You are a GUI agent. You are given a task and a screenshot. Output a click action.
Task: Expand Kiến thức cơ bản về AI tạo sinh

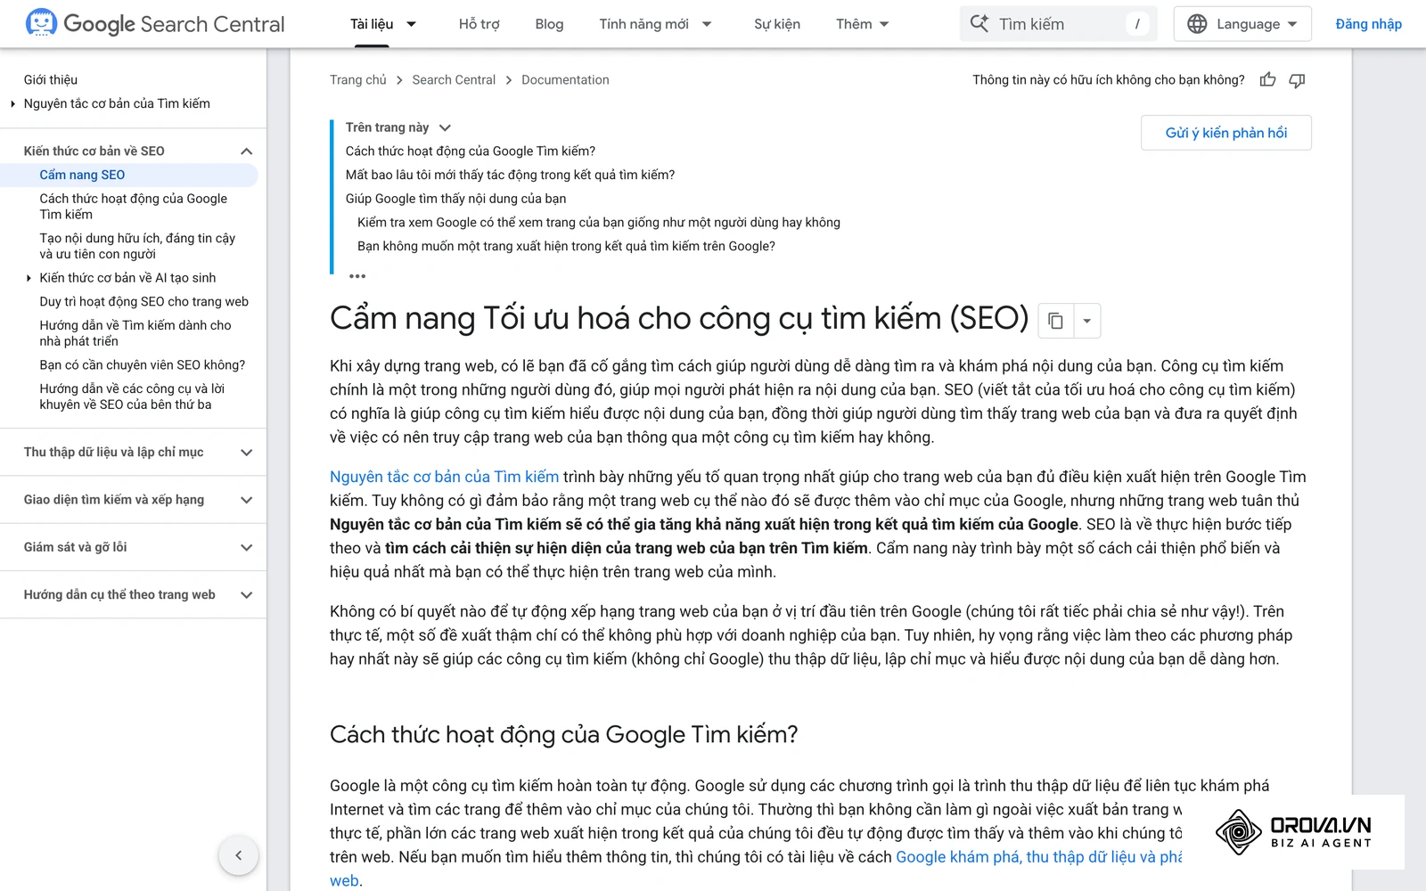click(x=29, y=278)
